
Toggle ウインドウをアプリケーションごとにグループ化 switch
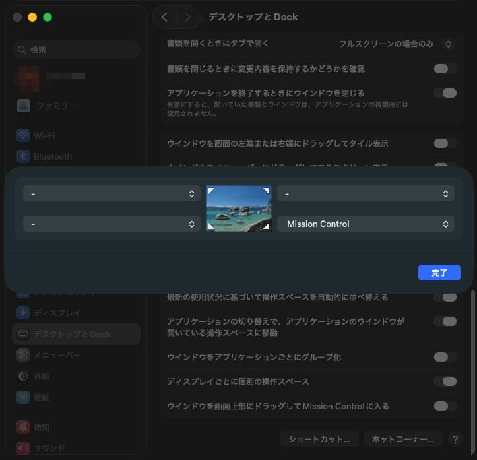coord(445,357)
